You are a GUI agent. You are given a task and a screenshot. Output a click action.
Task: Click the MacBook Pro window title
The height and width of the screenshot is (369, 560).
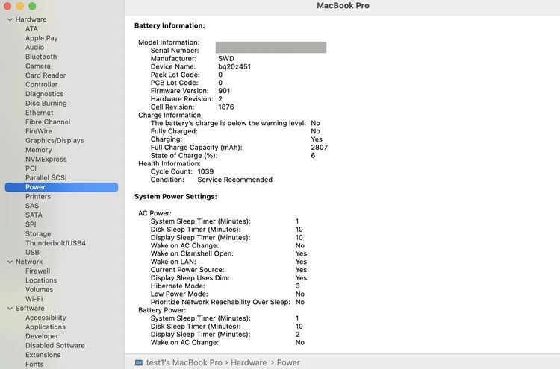343,6
